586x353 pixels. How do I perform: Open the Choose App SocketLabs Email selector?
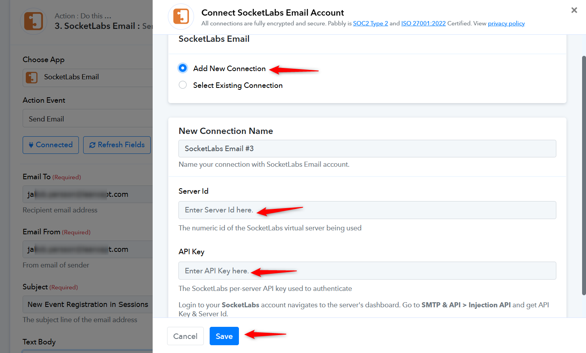(88, 78)
